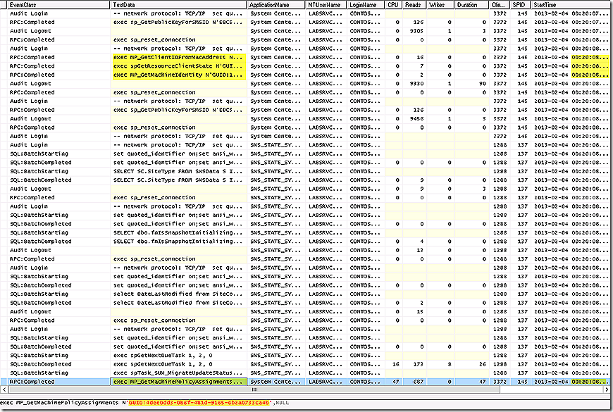The width and height of the screenshot is (613, 412).
Task: Click the ApplicationName column header
Action: tap(276, 5)
